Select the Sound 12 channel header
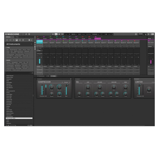The width and height of the screenshot is (159, 159). tap(110, 42)
